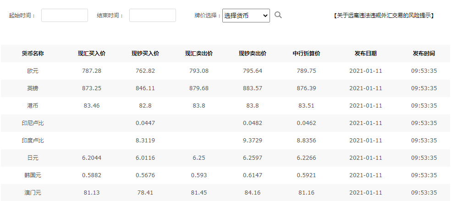Click the value 6.2597 in 日元 row
The image size is (457, 201).
point(253,158)
